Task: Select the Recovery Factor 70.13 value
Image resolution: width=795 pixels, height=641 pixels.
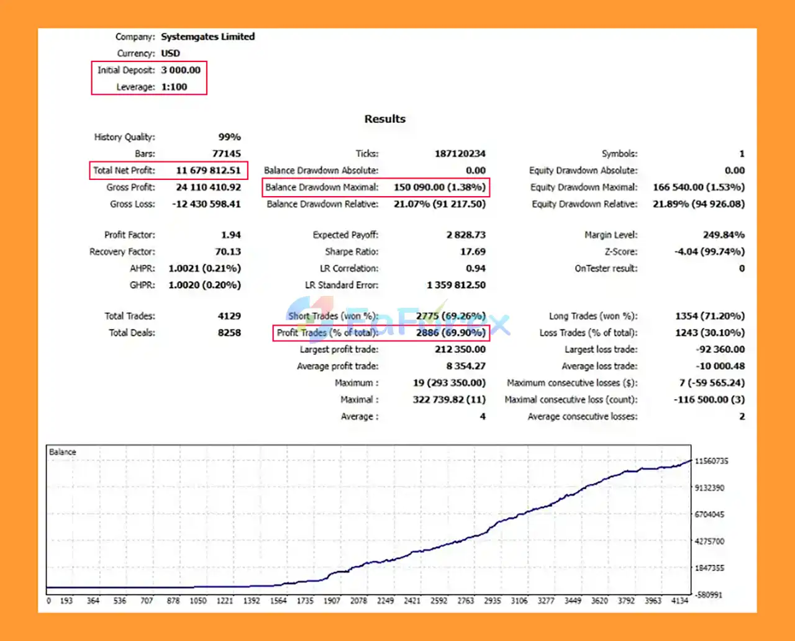Action: [x=227, y=252]
